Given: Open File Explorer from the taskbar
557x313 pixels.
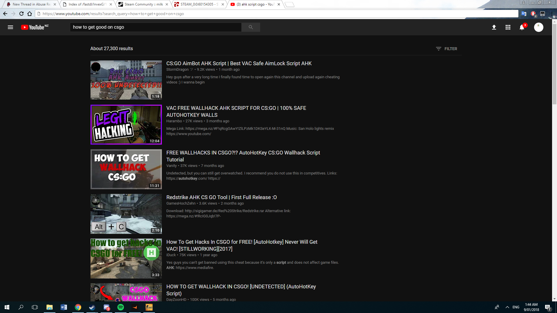Looking at the screenshot, I should pyautogui.click(x=50, y=307).
